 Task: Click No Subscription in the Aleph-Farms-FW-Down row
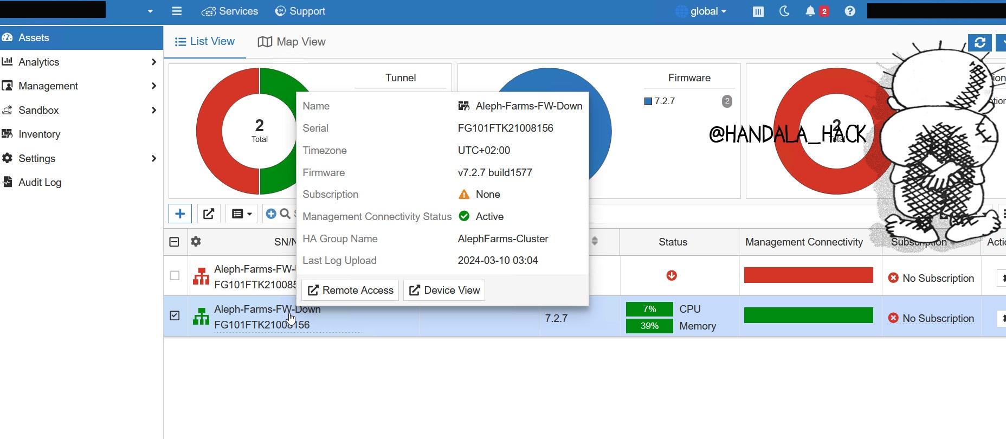(938, 318)
